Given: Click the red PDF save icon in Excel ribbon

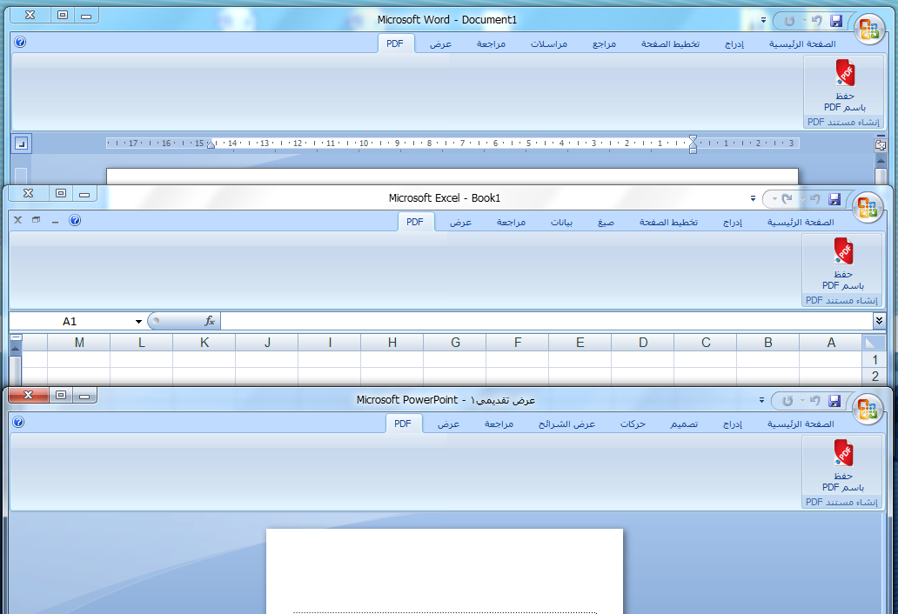Looking at the screenshot, I should (843, 251).
